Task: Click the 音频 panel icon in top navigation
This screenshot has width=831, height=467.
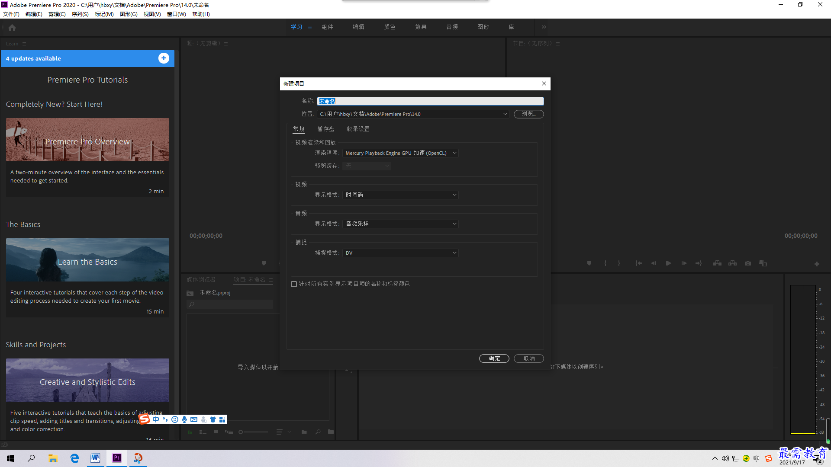Action: pyautogui.click(x=452, y=27)
